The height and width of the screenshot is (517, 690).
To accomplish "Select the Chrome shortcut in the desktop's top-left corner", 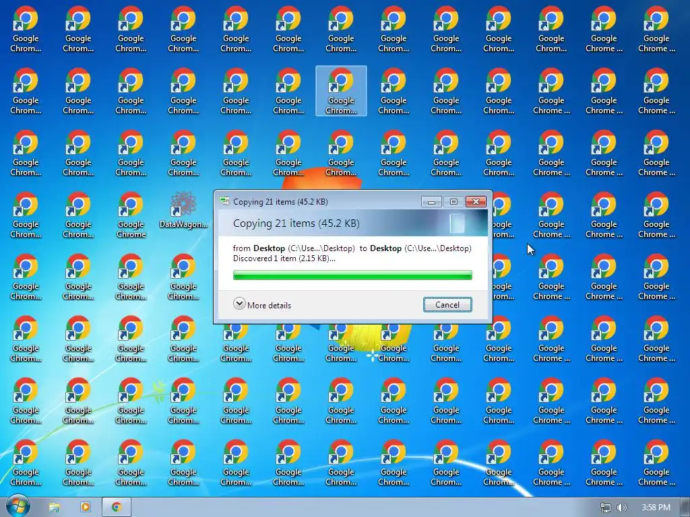I will pyautogui.click(x=26, y=29).
